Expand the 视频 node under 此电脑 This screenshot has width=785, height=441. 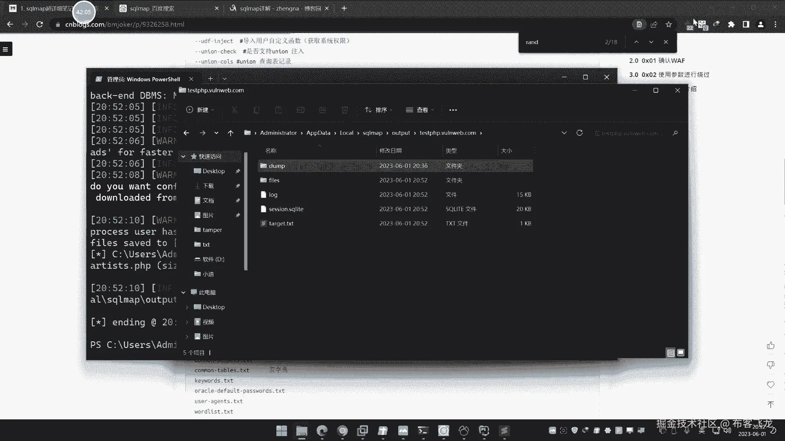(x=187, y=322)
